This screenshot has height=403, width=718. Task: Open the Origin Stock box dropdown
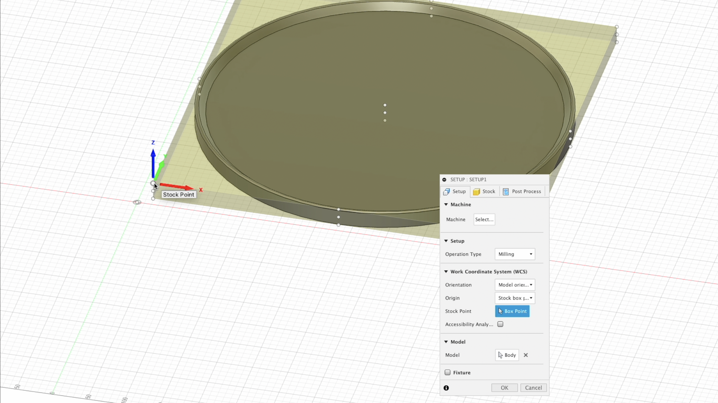click(515, 298)
